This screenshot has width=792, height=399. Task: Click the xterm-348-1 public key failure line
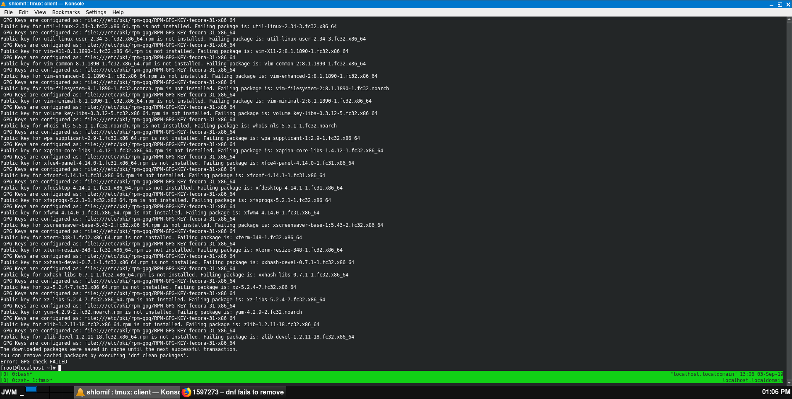(151, 238)
